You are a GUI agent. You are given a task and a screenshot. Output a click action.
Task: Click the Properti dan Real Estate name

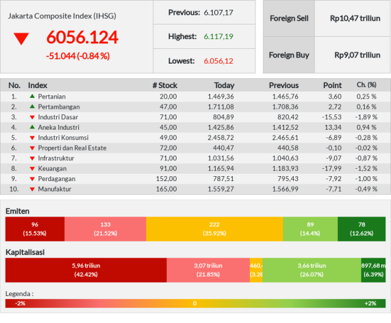[x=72, y=148]
